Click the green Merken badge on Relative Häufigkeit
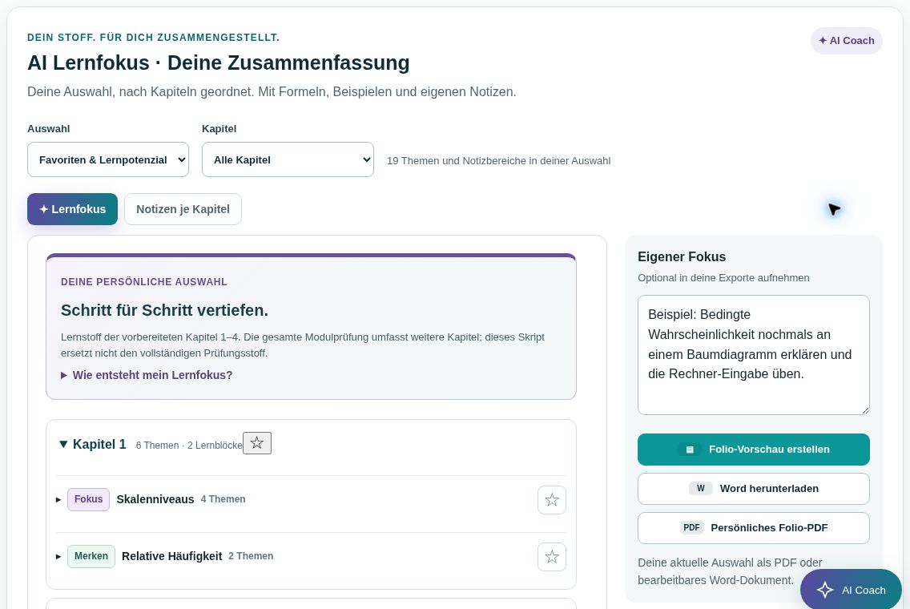 click(91, 556)
